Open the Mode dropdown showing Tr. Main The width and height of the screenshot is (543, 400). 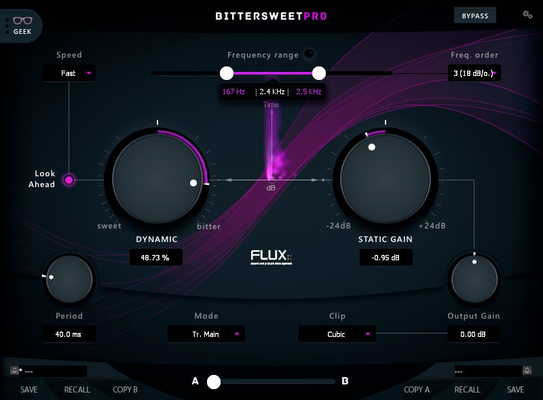click(x=206, y=334)
